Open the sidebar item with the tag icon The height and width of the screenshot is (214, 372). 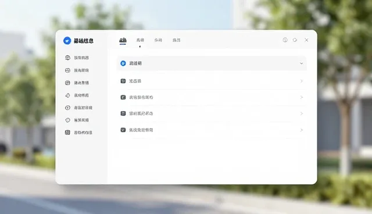(x=77, y=95)
